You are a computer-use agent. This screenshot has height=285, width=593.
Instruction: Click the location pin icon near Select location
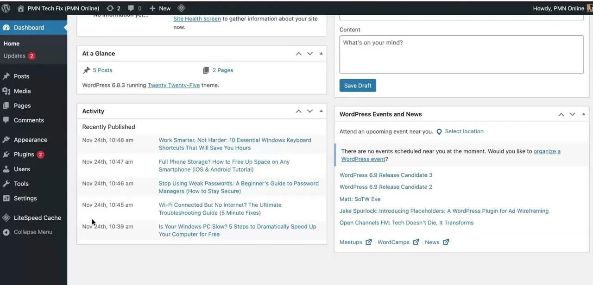tap(439, 132)
